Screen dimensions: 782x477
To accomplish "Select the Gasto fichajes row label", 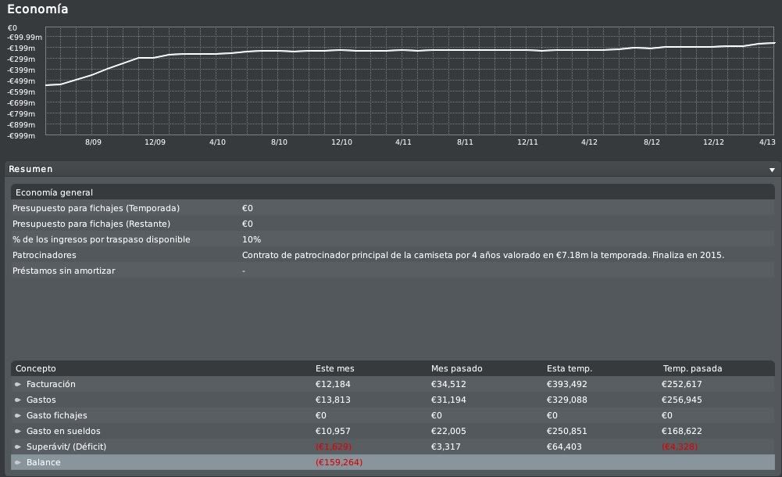I will (x=56, y=416).
